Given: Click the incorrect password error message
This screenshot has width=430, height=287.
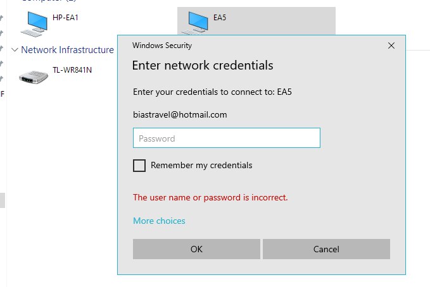Looking at the screenshot, I should point(210,197).
